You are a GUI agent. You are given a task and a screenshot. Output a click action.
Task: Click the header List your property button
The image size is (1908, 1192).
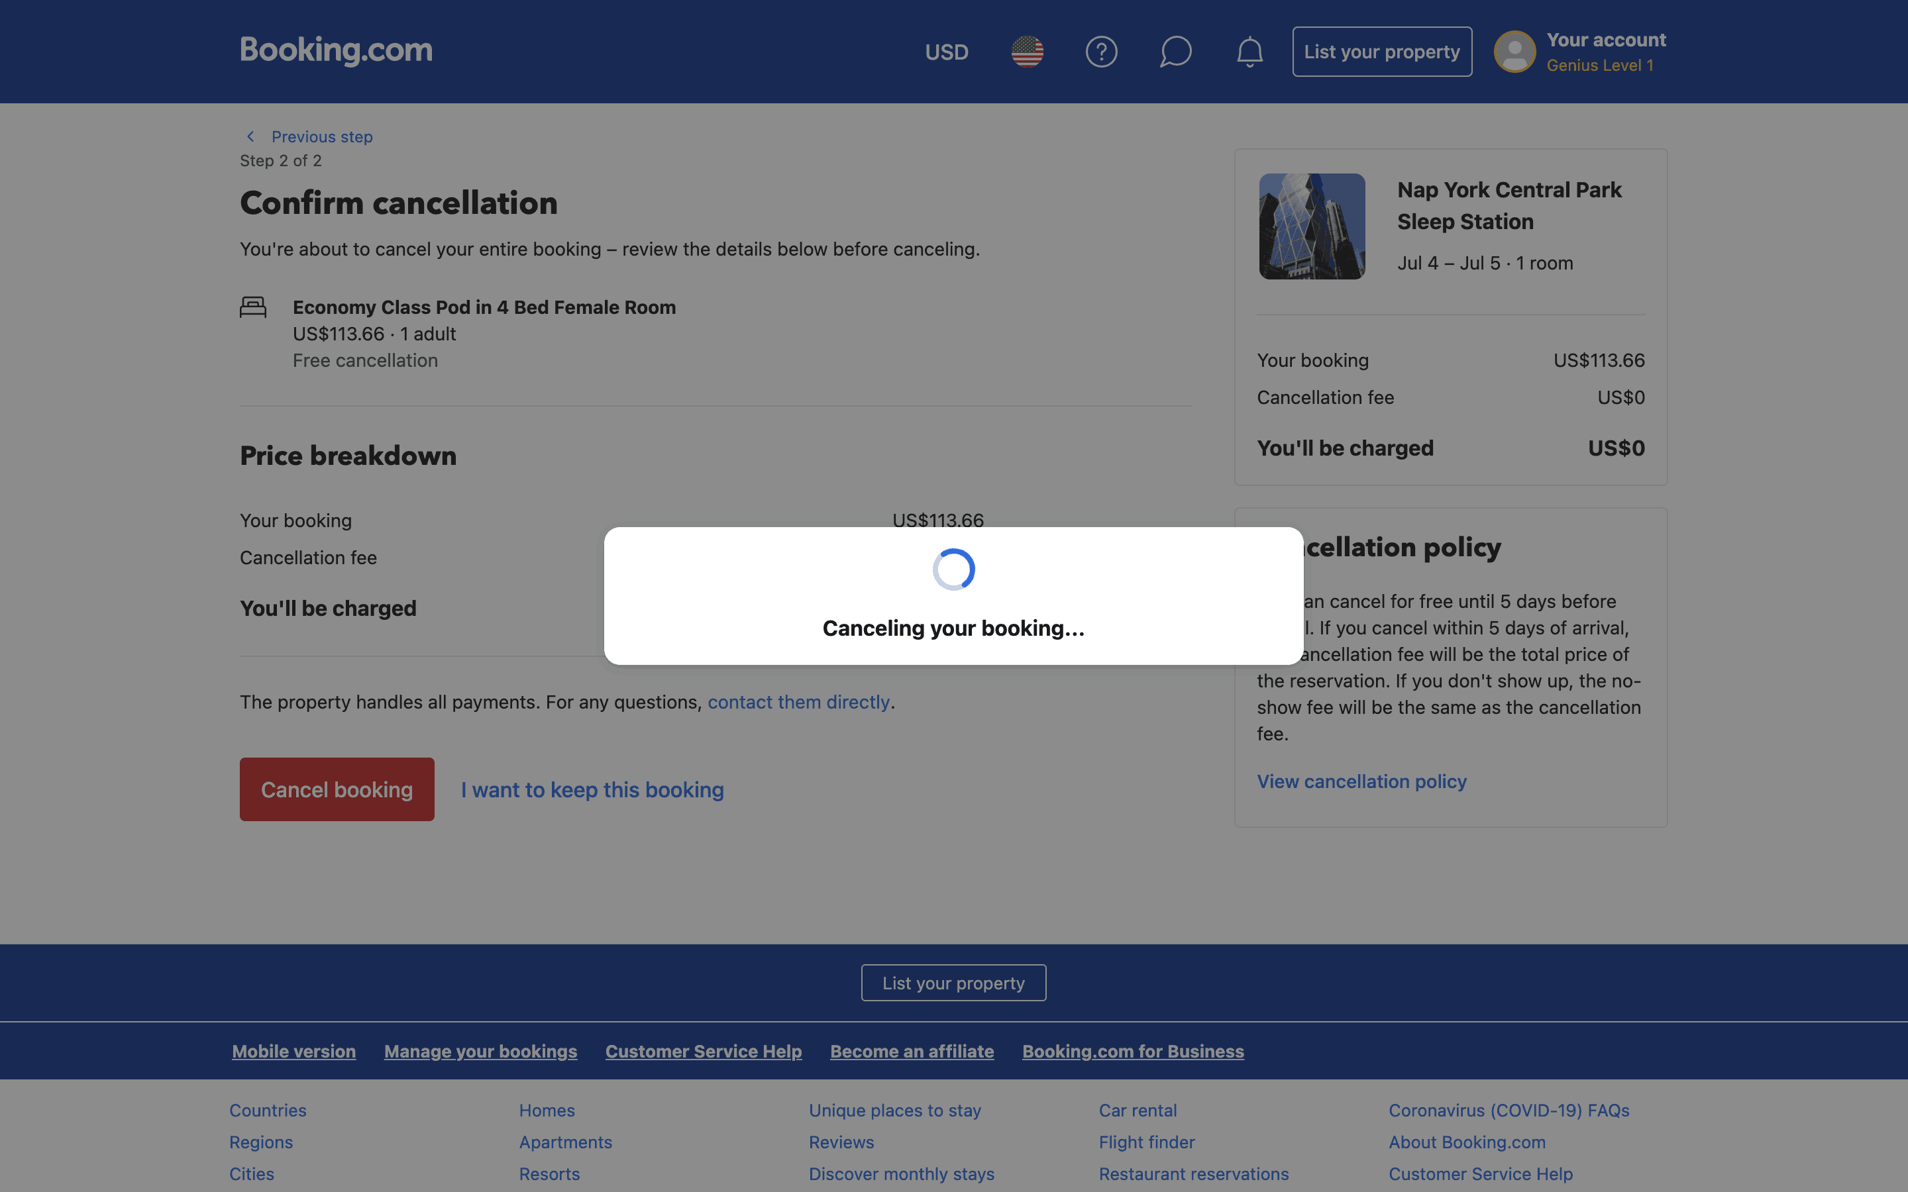(1381, 52)
